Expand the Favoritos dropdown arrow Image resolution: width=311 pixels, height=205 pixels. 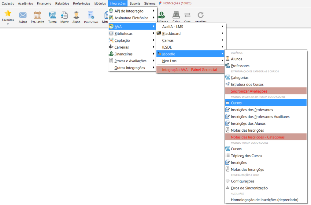coord(8,24)
